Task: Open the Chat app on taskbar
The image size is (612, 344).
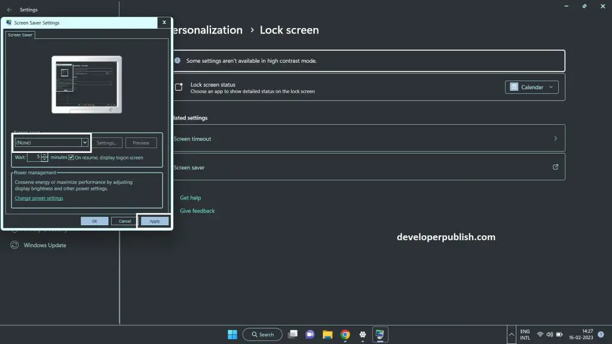Action: [310, 334]
